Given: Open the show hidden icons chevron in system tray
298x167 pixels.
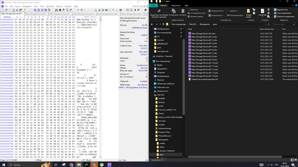Looking at the screenshot, I should [x=268, y=165].
